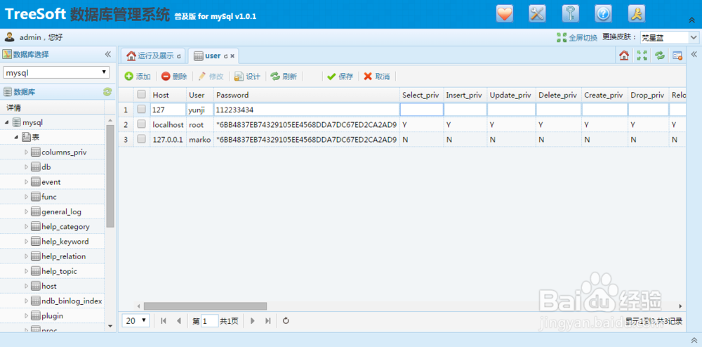Click the green fullscreen arrows tab icon
Screen dimensions: 702x347
tap(642, 55)
